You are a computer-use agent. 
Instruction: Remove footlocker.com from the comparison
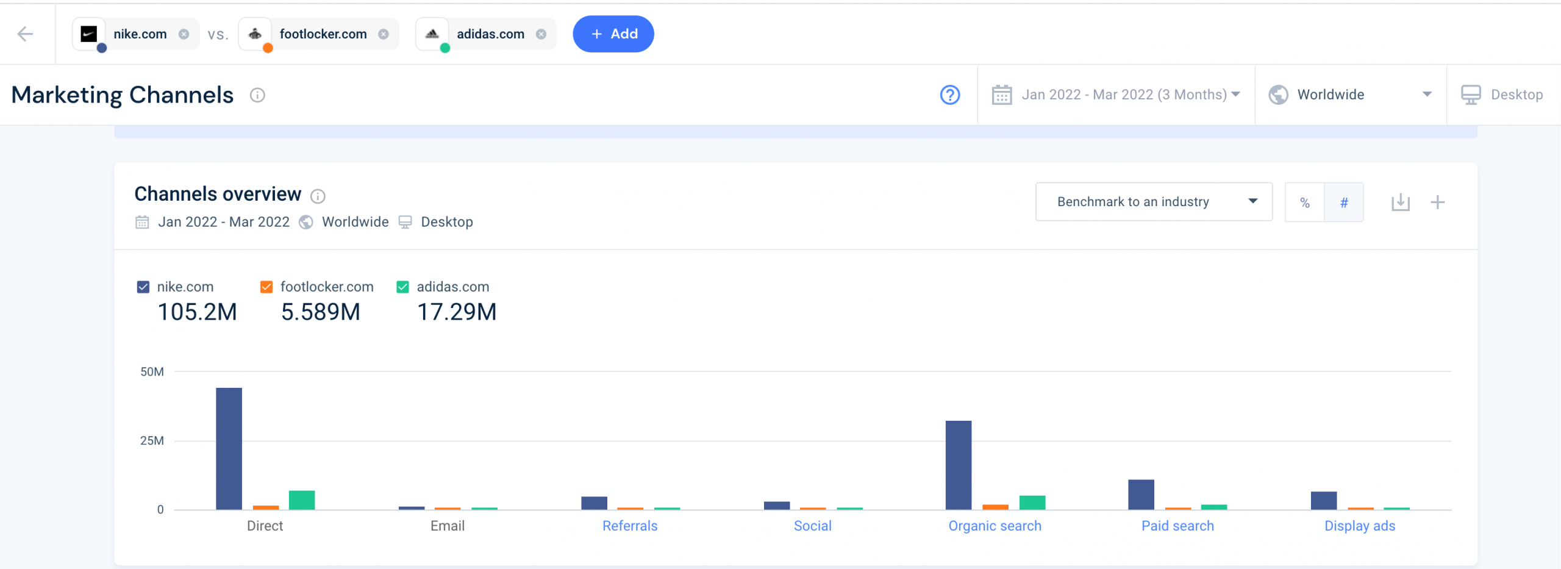click(384, 34)
